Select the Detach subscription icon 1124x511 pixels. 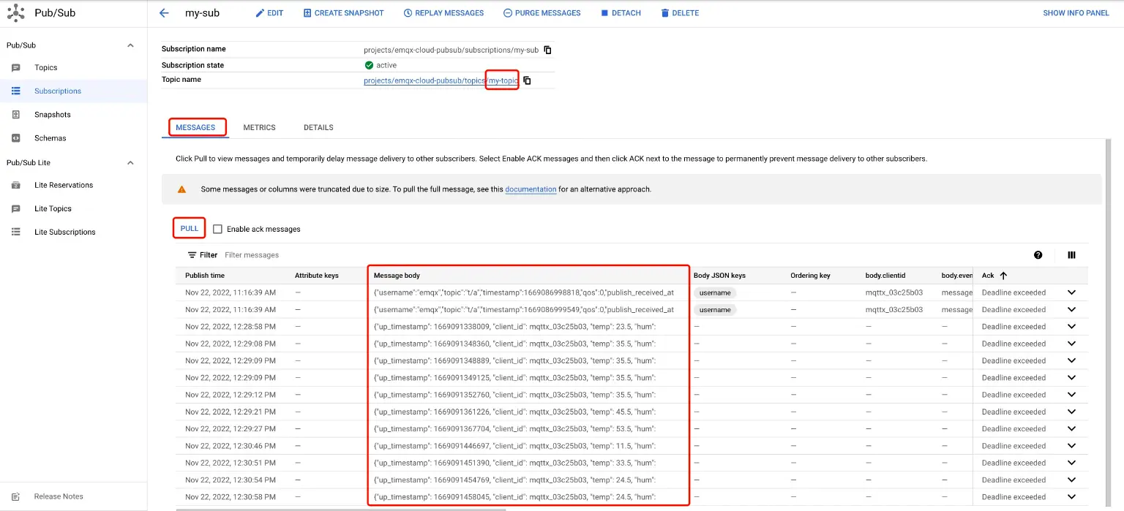click(605, 12)
